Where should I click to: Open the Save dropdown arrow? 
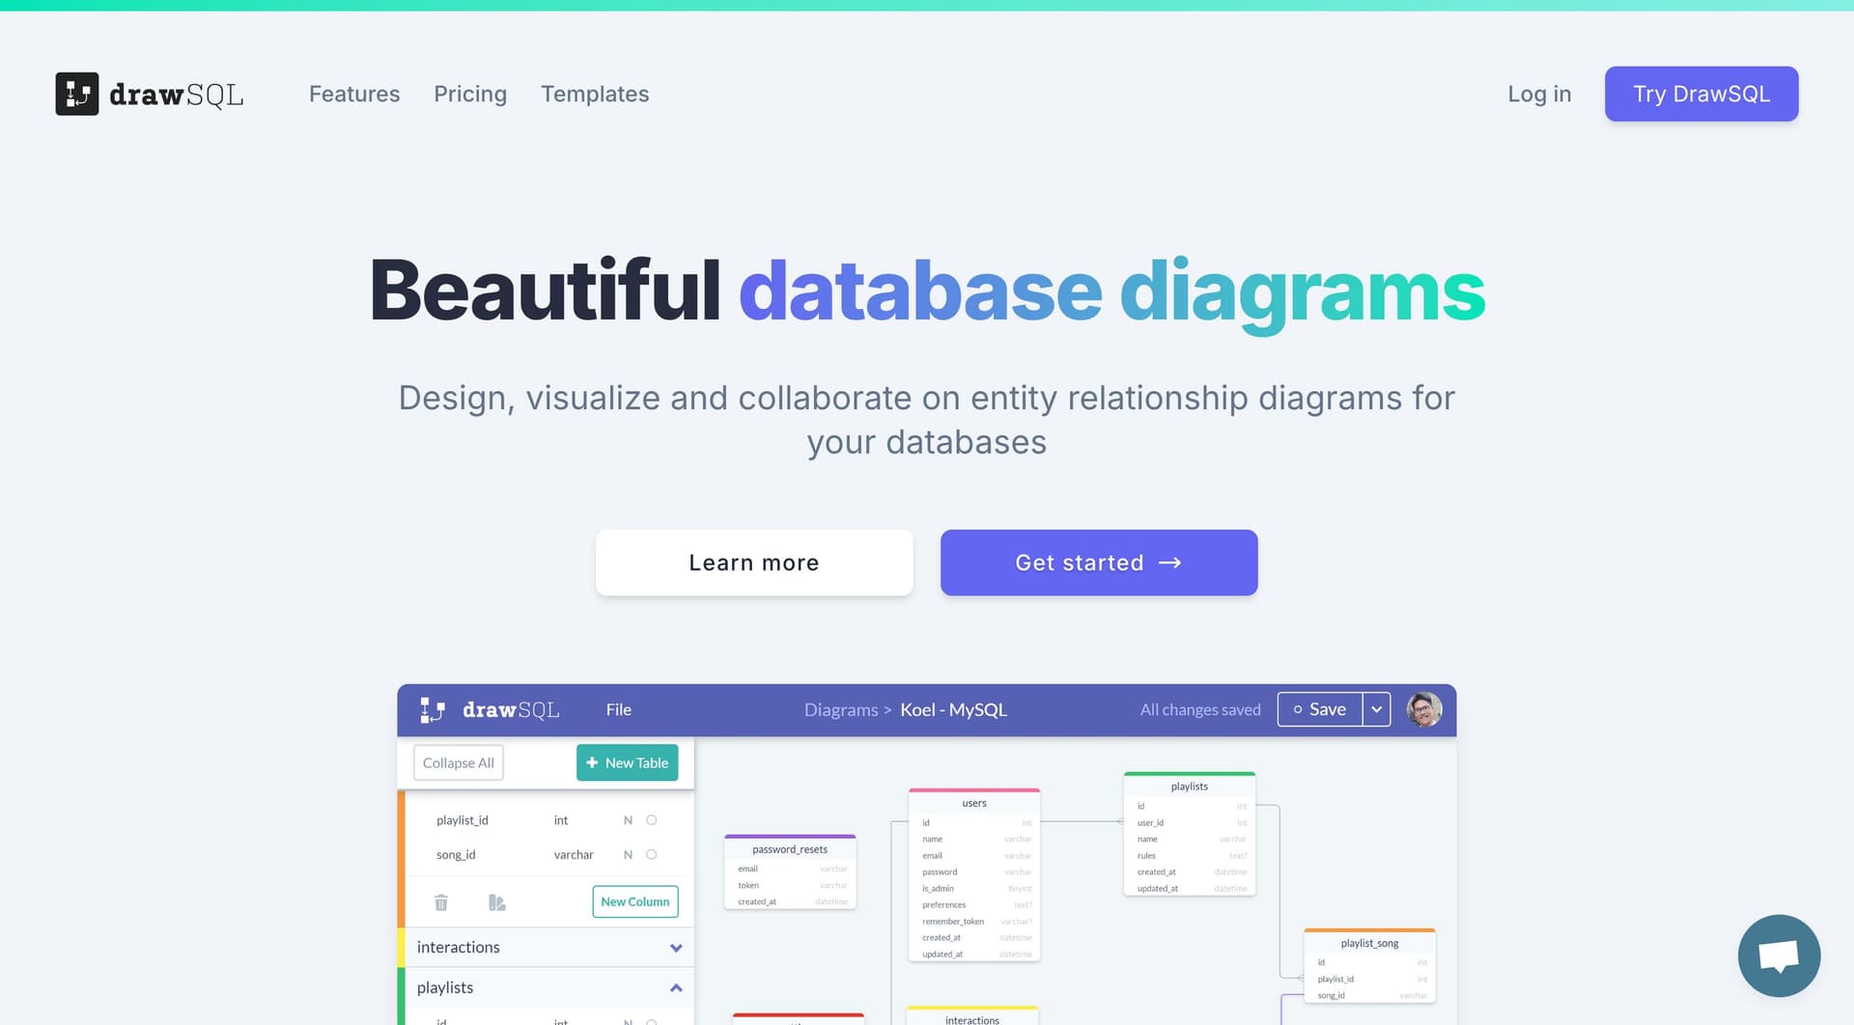click(1377, 709)
